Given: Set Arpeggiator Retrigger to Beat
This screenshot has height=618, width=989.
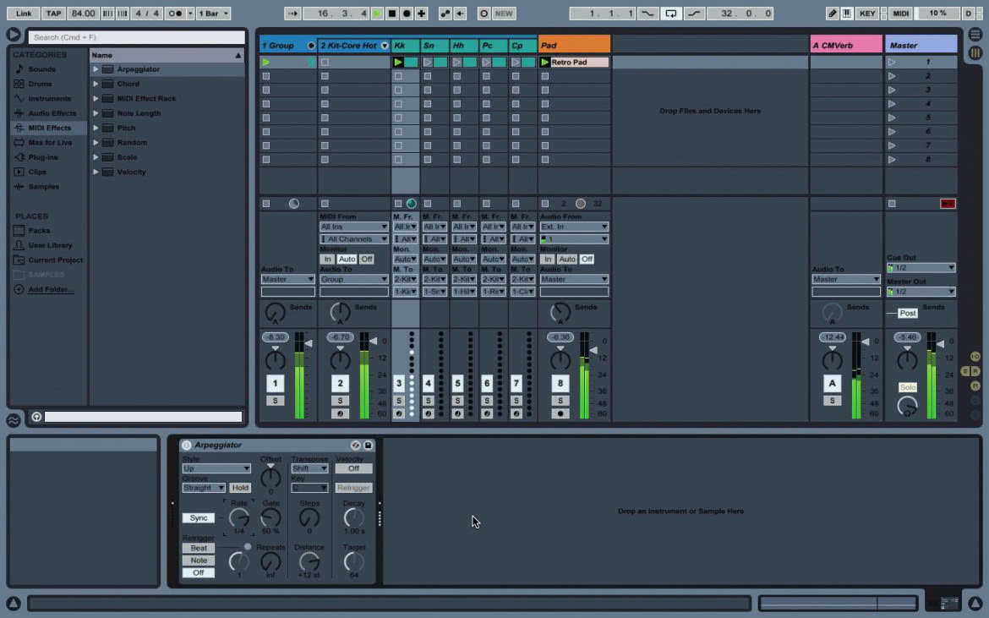Looking at the screenshot, I should 199,548.
